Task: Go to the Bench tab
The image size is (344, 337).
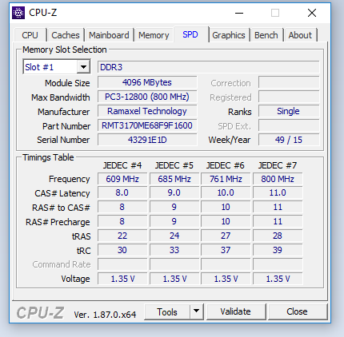Action: tap(266, 35)
